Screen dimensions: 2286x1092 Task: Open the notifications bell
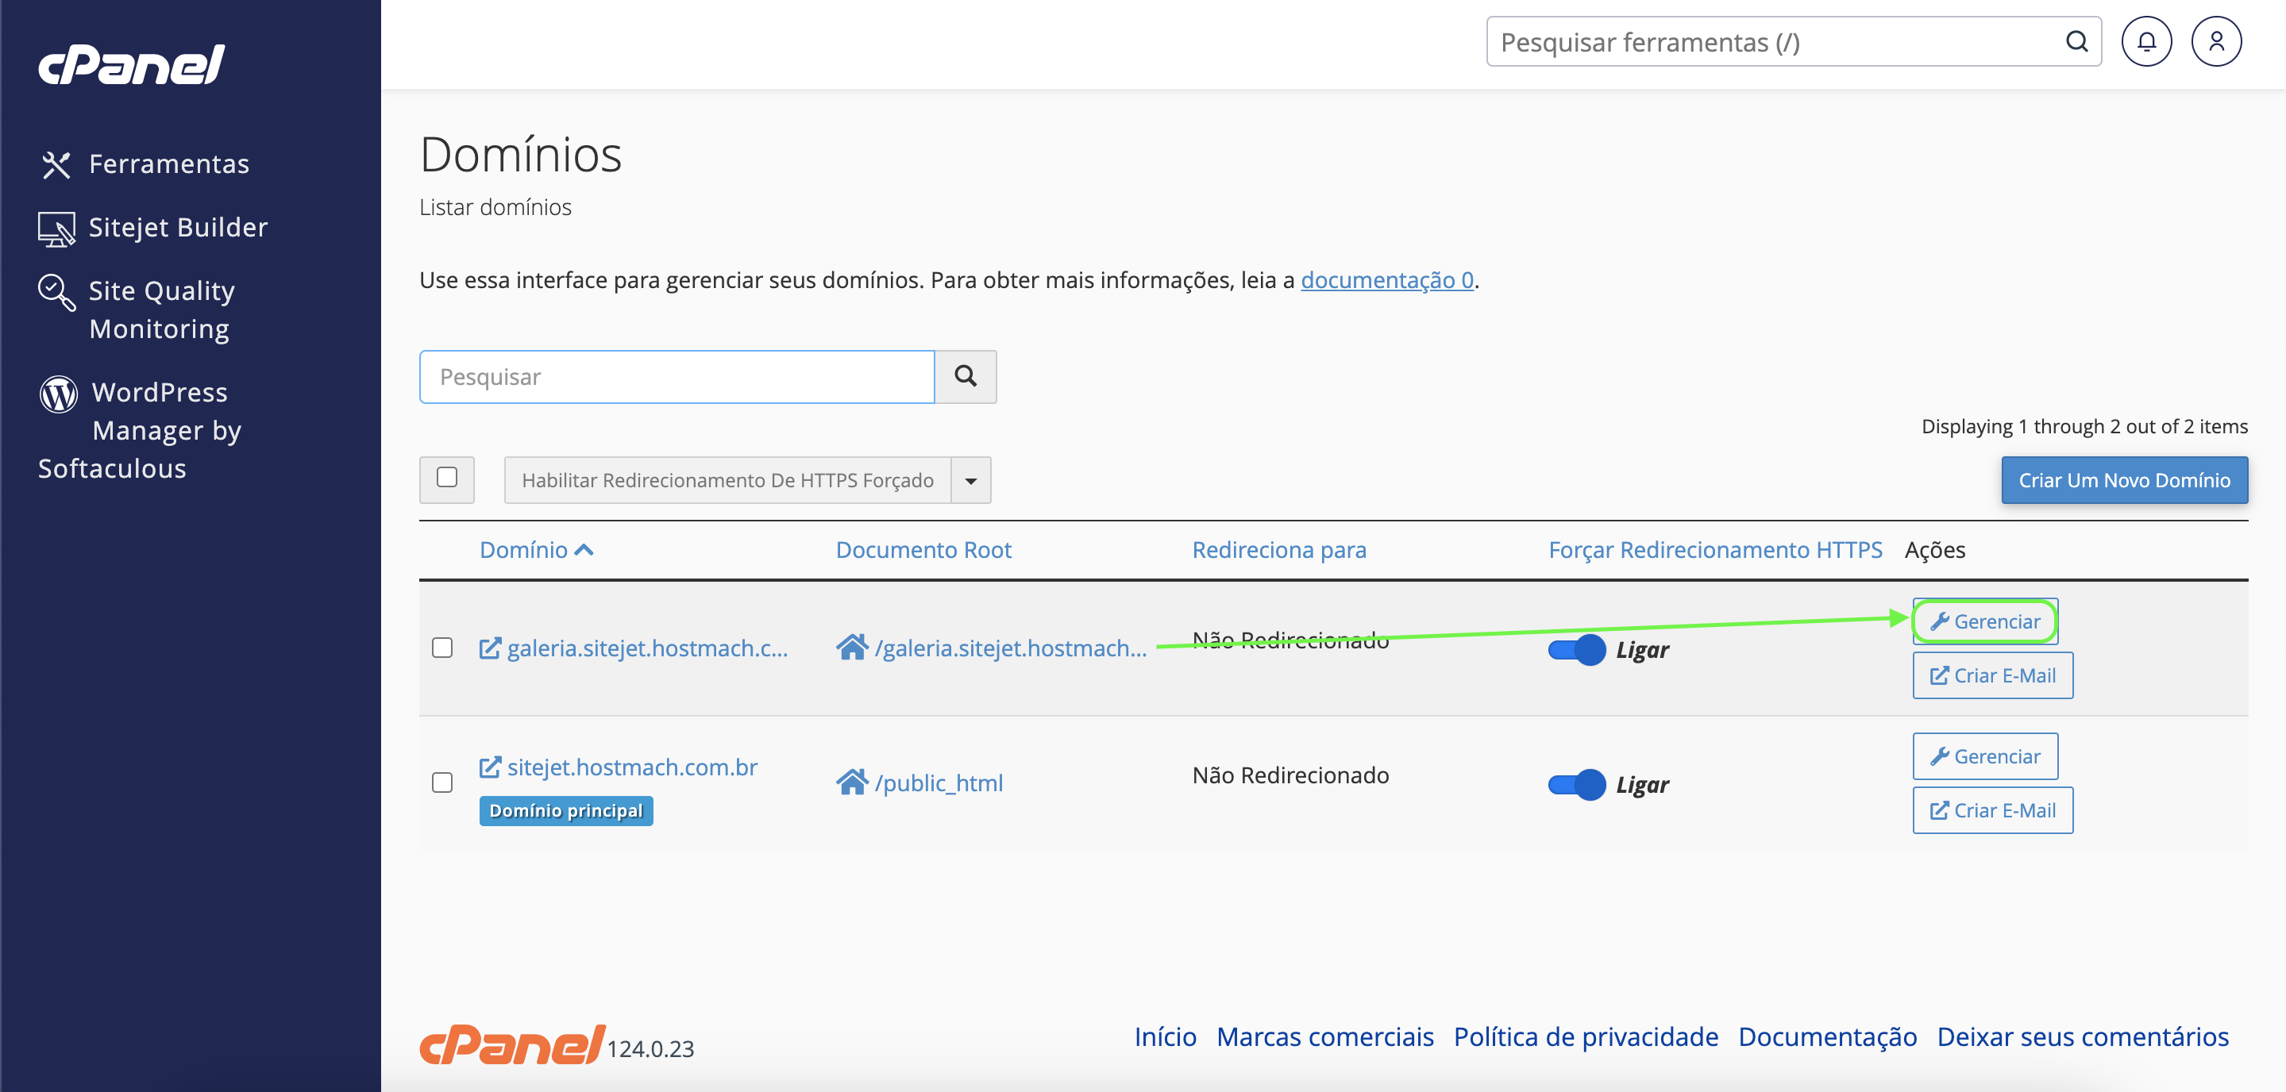pyautogui.click(x=2145, y=42)
